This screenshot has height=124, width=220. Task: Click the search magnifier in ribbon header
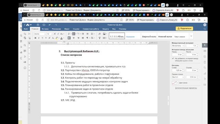205,29
